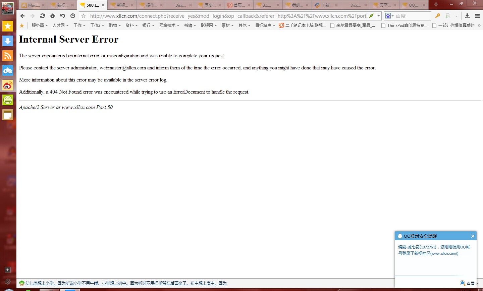Switch to the 操作... tab
The height and width of the screenshot is (291, 483).
click(x=151, y=5)
